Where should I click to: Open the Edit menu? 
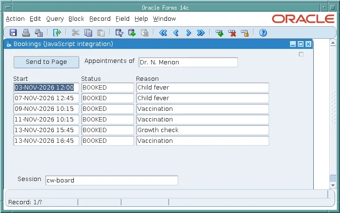35,19
